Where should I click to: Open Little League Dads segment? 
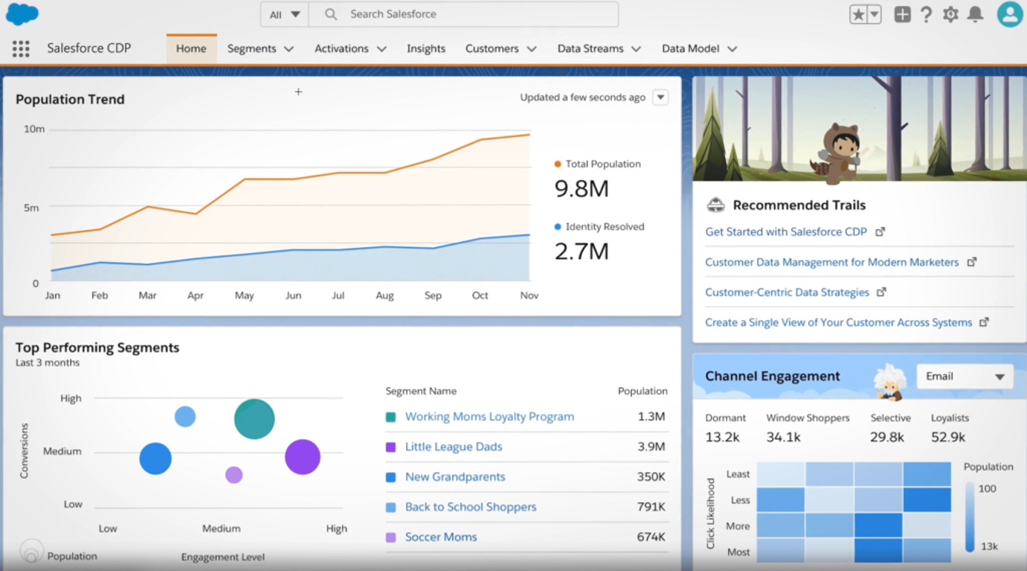coord(454,447)
